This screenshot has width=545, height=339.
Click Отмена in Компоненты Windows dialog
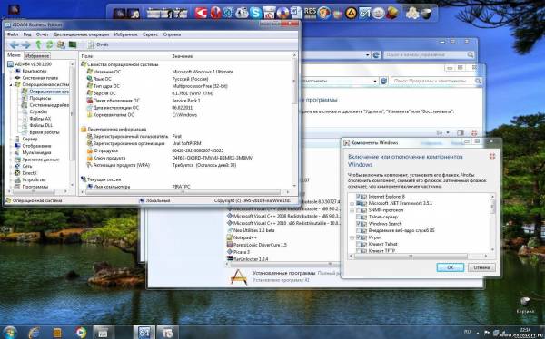coord(481,267)
